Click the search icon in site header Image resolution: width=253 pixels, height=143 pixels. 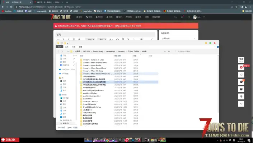click(x=175, y=17)
